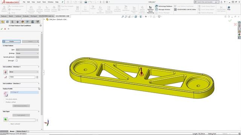Toggle the Taper outward checkbox
This screenshot has width=241, height=135.
9,124
